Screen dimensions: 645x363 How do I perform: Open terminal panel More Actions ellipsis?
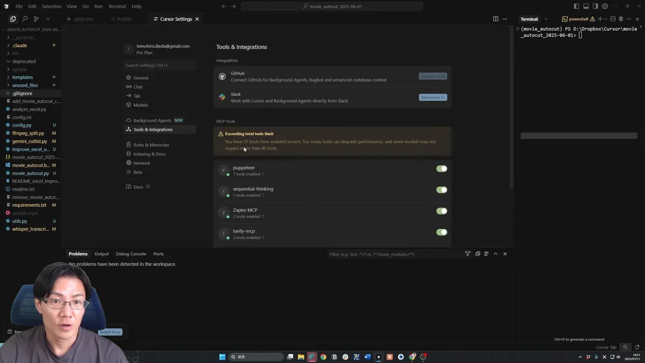point(629,19)
